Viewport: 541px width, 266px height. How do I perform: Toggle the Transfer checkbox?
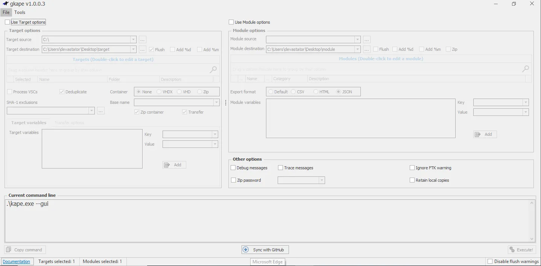point(185,112)
